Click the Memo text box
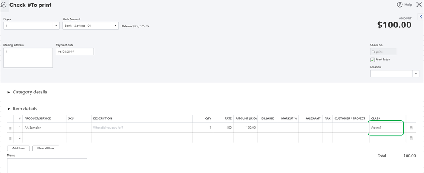 (x=47, y=165)
